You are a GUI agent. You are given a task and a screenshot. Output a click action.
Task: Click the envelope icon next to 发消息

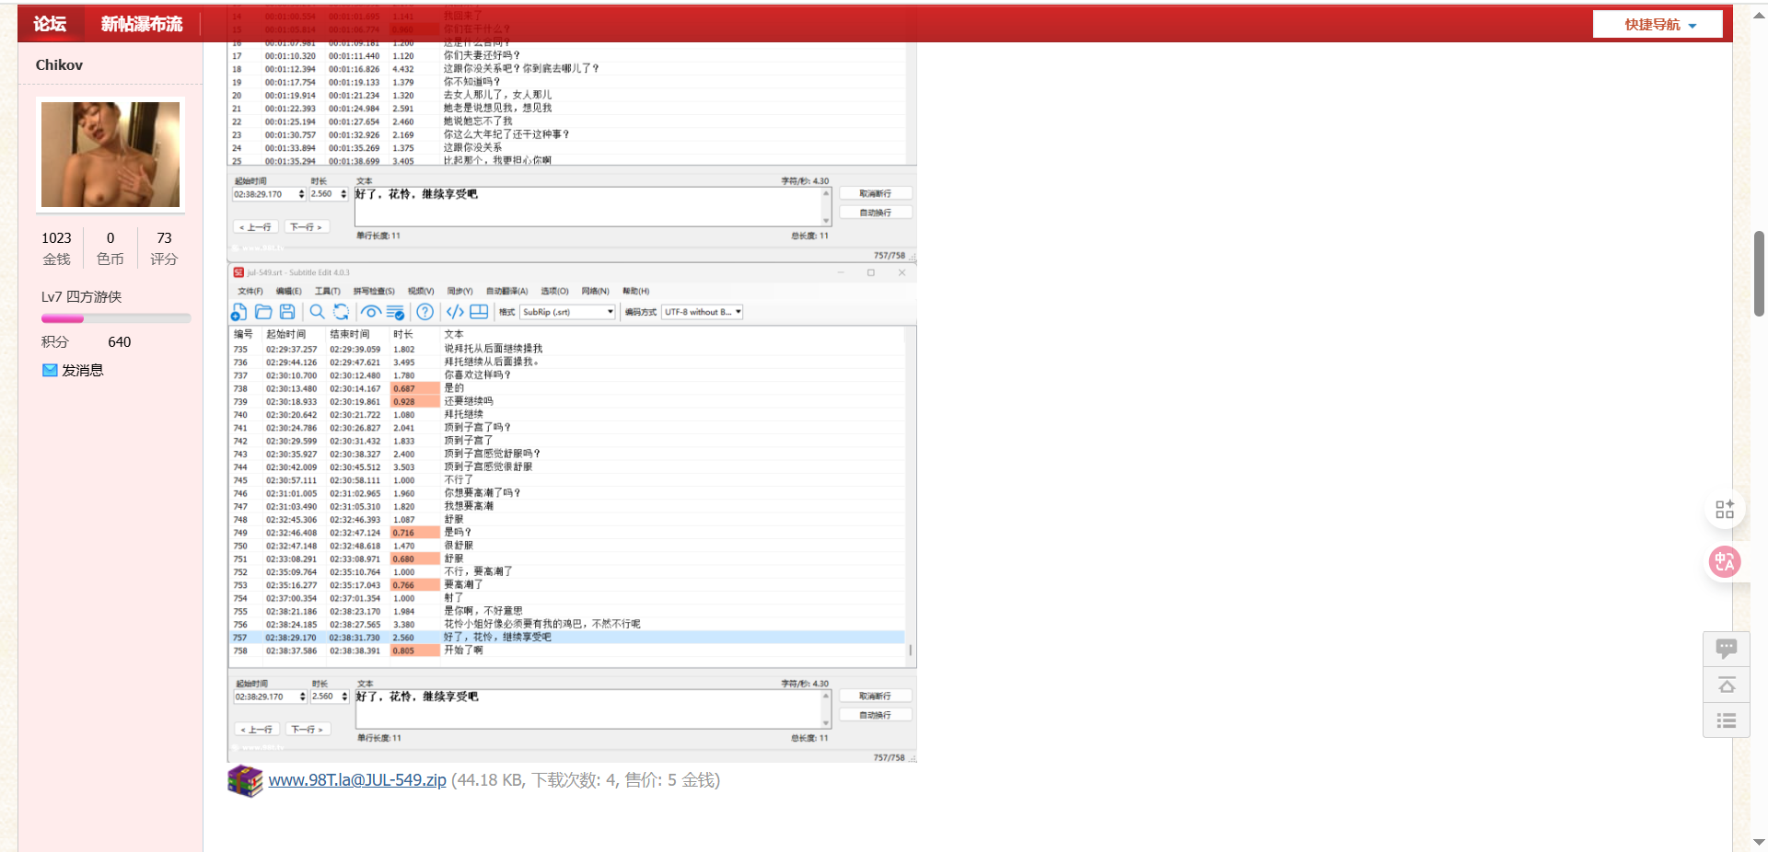[50, 370]
